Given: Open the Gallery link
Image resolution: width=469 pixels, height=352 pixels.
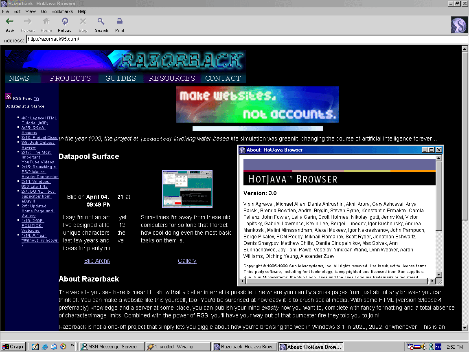Looking at the screenshot, I should [x=187, y=261].
